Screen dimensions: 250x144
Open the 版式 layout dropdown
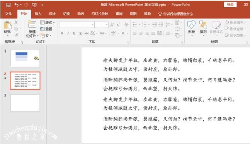(48, 22)
